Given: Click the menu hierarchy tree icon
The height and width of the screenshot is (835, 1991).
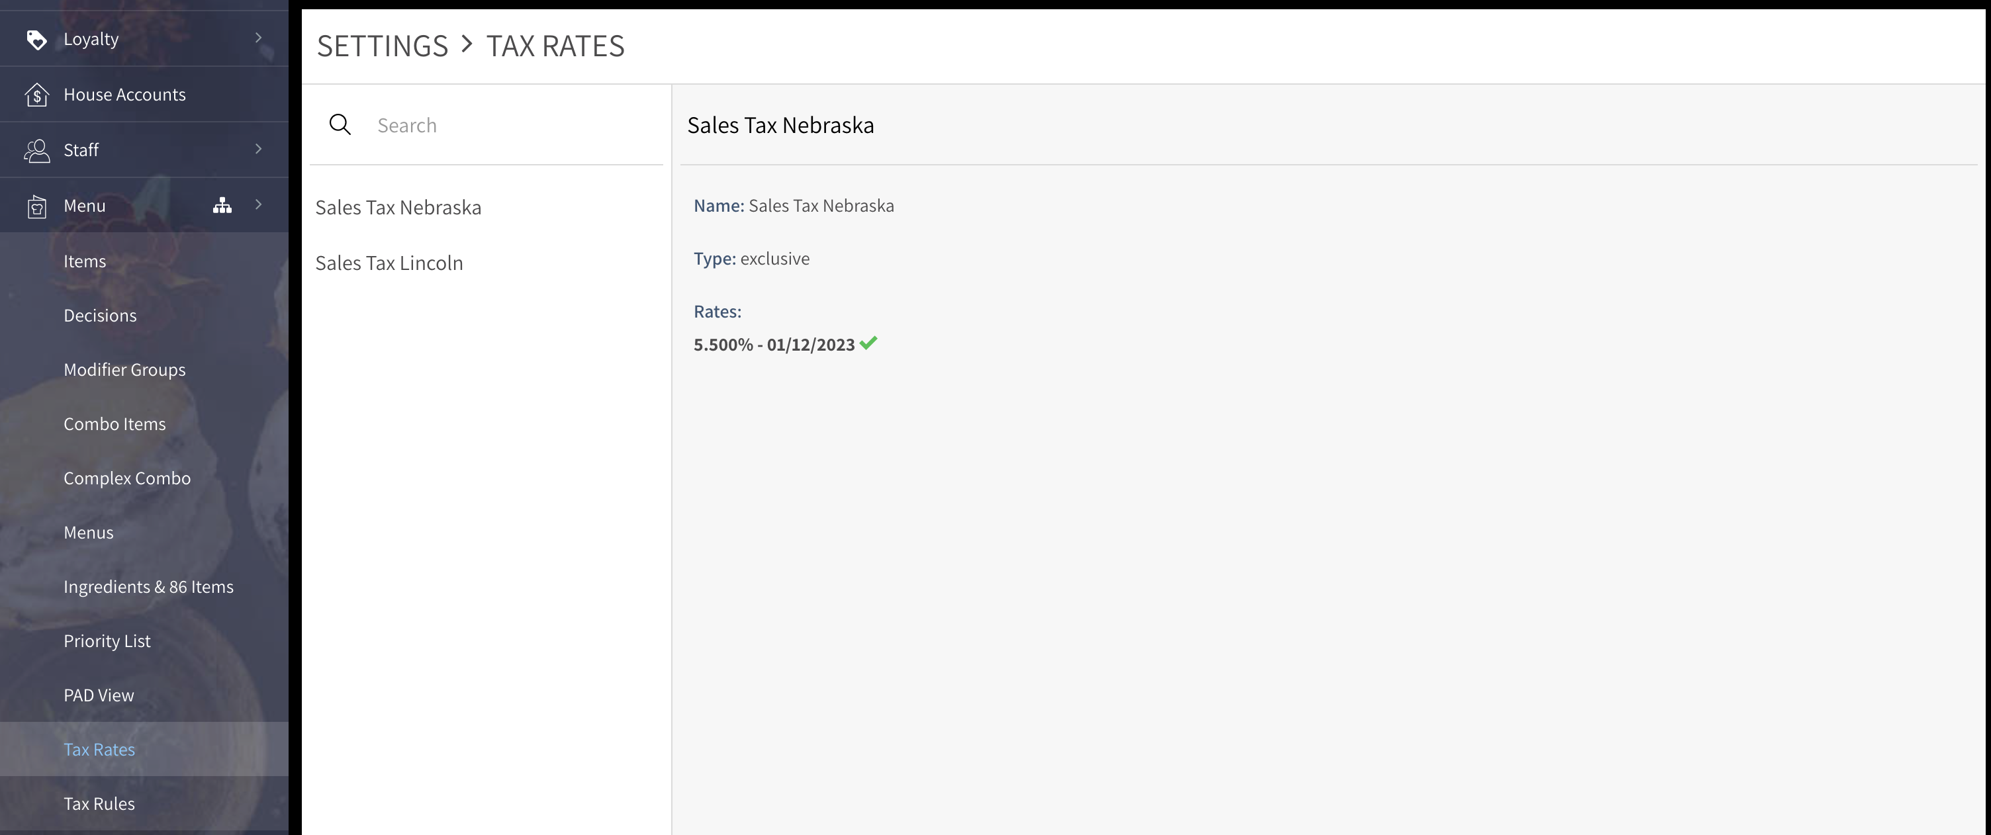Looking at the screenshot, I should click(x=222, y=206).
